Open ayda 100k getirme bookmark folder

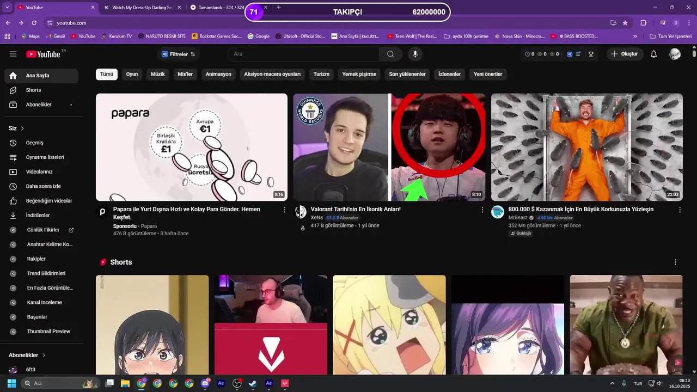[x=466, y=36]
